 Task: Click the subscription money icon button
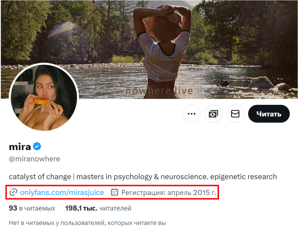click(x=213, y=114)
